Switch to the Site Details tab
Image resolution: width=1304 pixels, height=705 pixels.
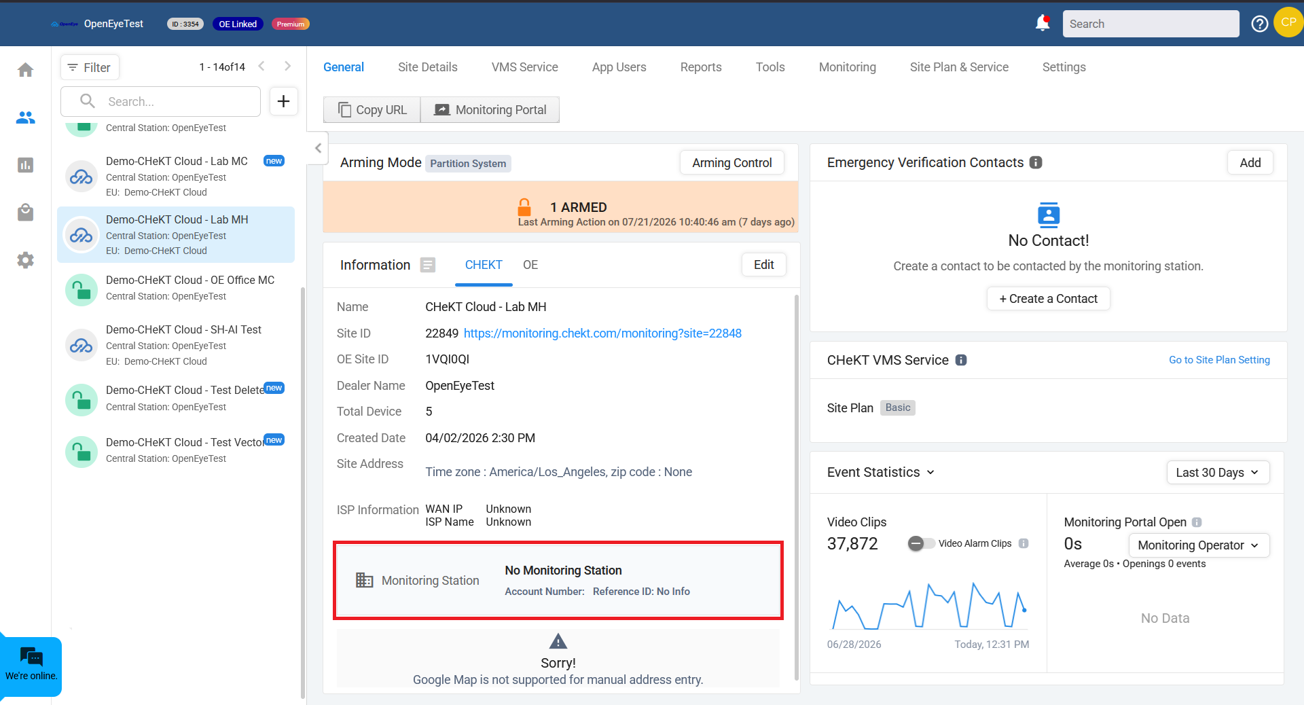(x=428, y=67)
